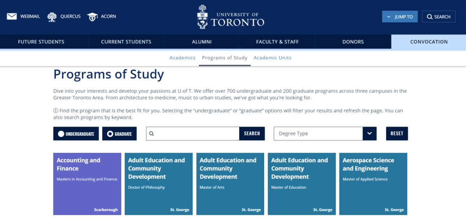The height and width of the screenshot is (218, 466).
Task: Click the 'Master of Applied Science' text
Action: 365,179
